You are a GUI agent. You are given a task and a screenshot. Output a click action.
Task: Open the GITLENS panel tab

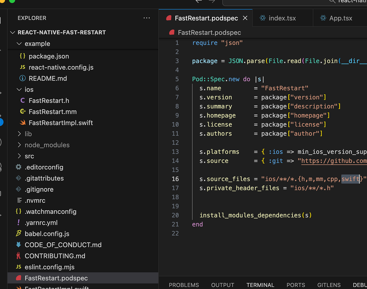[x=329, y=285]
